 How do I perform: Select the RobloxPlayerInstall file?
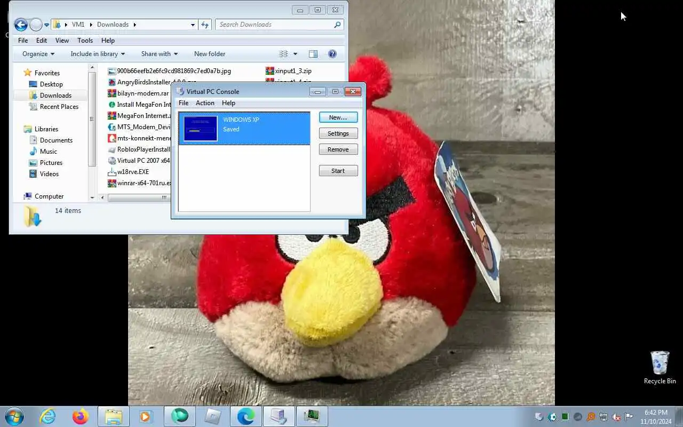tap(139, 149)
